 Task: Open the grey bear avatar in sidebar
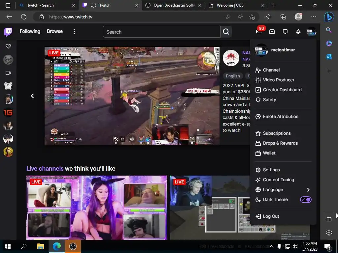pos(8,60)
